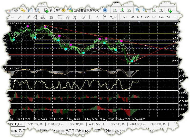Click the 15 Aug 04:00 time label
Screen dimensions: 190x138
click(90, 119)
